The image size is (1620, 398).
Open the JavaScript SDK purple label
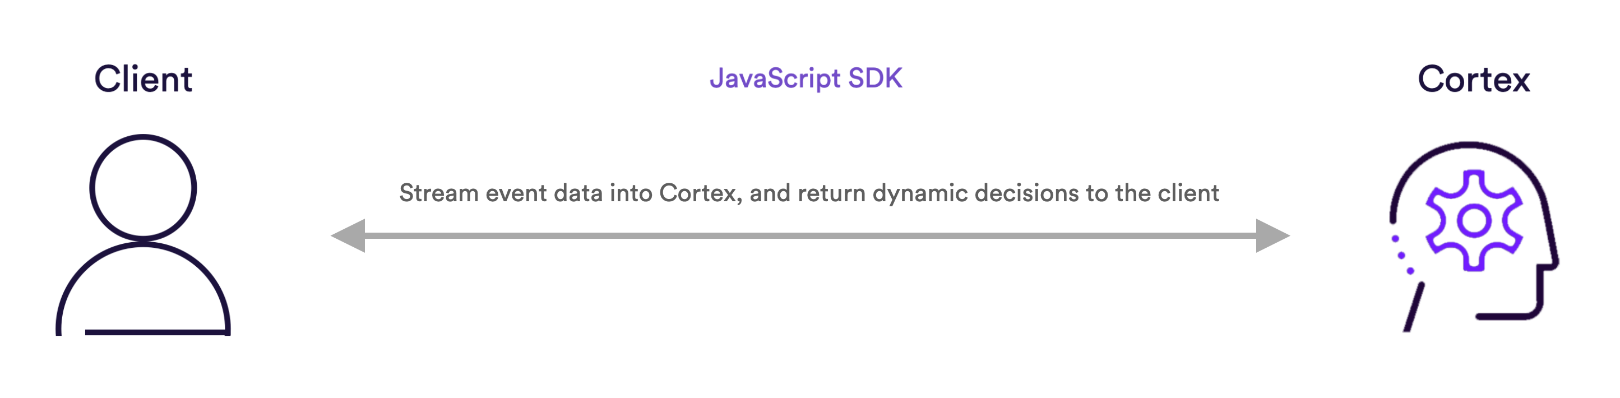[806, 79]
